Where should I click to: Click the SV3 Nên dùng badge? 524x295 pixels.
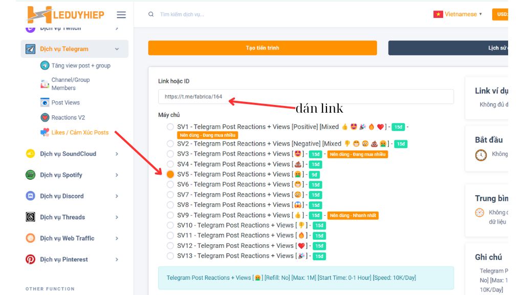point(358,154)
